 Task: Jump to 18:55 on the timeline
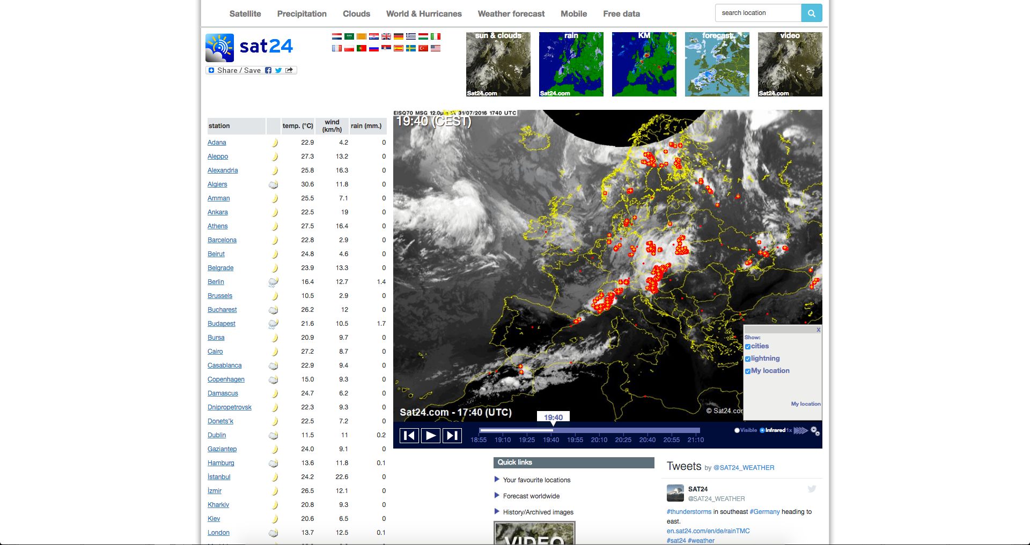(479, 440)
